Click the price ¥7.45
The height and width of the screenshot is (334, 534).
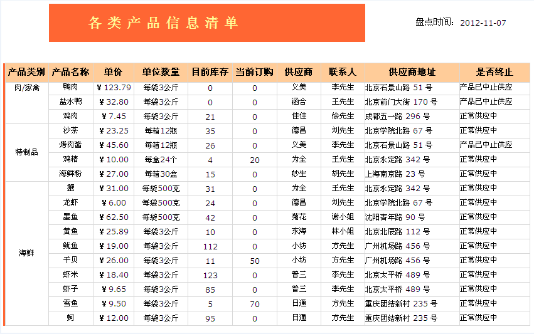pos(114,117)
